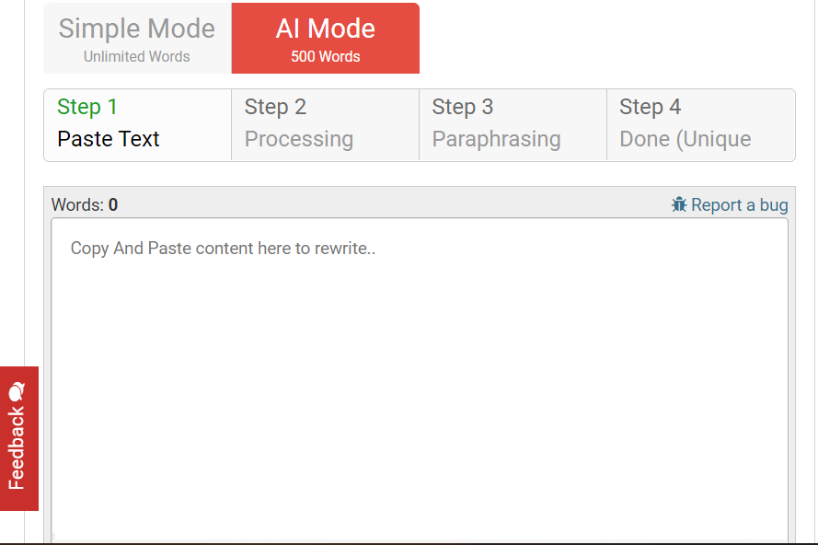Image resolution: width=818 pixels, height=545 pixels.
Task: Click the bug icon beside Report a bug
Action: (x=679, y=204)
